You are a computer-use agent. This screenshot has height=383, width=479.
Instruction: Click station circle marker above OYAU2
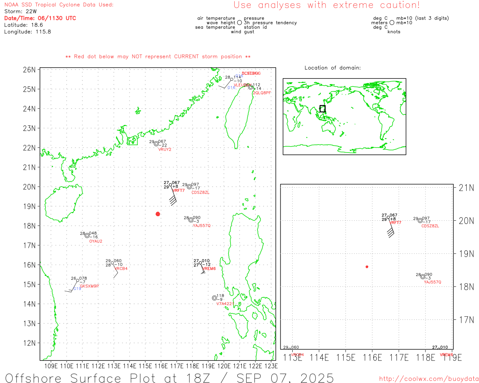(x=87, y=236)
